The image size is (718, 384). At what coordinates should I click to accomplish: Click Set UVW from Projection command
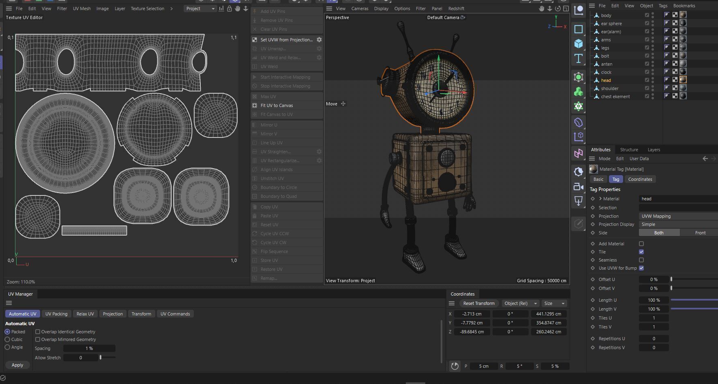pyautogui.click(x=283, y=40)
